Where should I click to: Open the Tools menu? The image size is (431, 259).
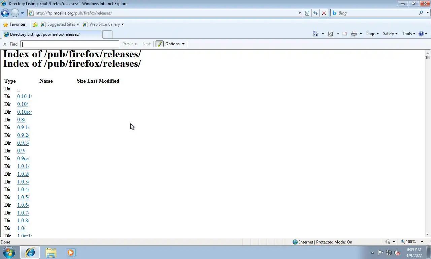pos(409,34)
